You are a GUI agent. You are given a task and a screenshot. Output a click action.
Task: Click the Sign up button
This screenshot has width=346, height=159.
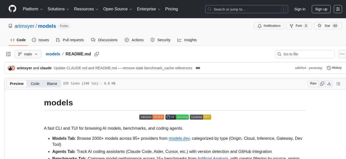pyautogui.click(x=321, y=9)
